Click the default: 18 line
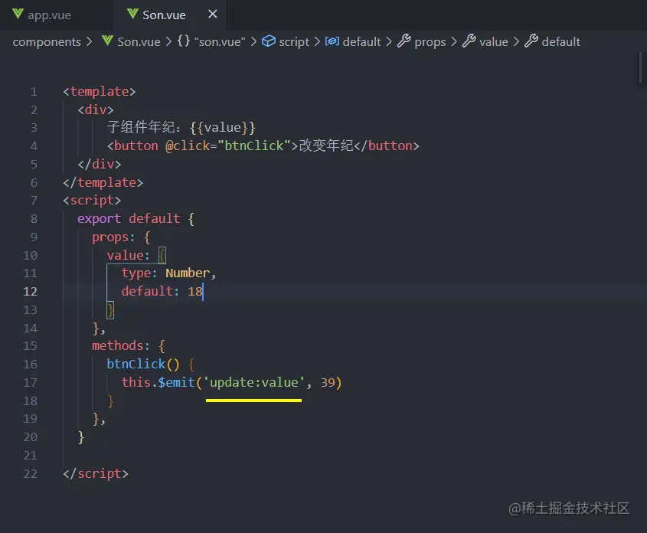The image size is (647, 533). [162, 292]
